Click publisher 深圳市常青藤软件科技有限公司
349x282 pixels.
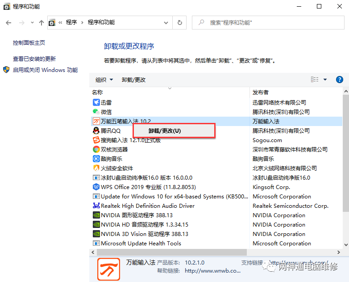pos(290,149)
